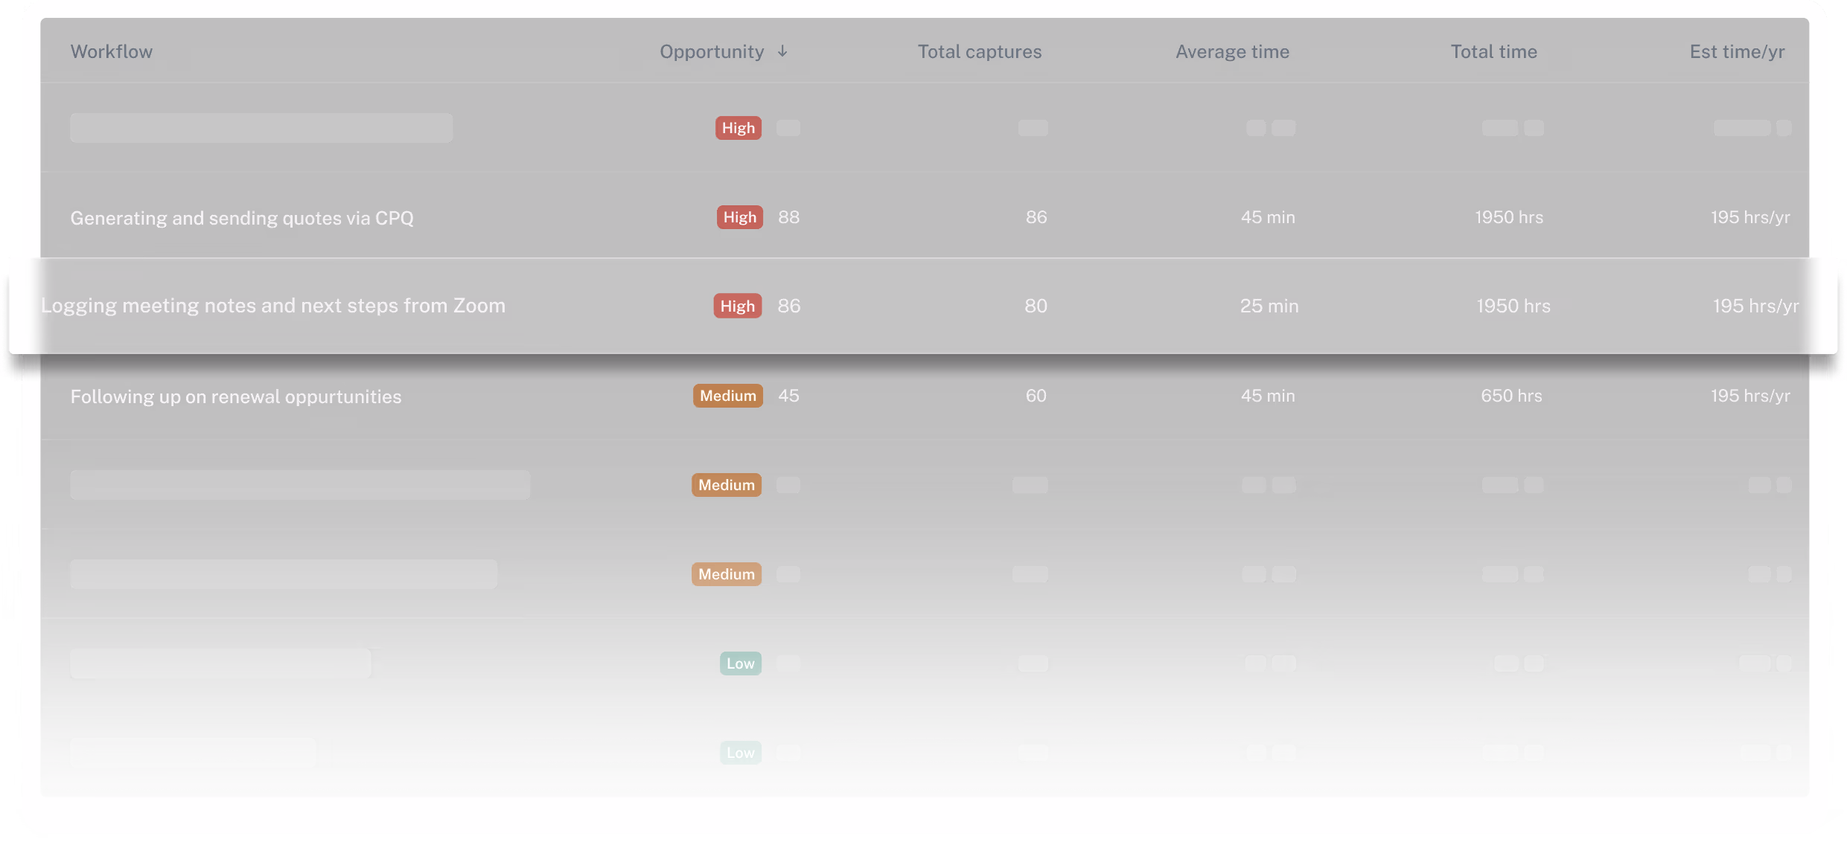Click the Total time column header
Screen dimensions: 1847x842
point(1493,51)
